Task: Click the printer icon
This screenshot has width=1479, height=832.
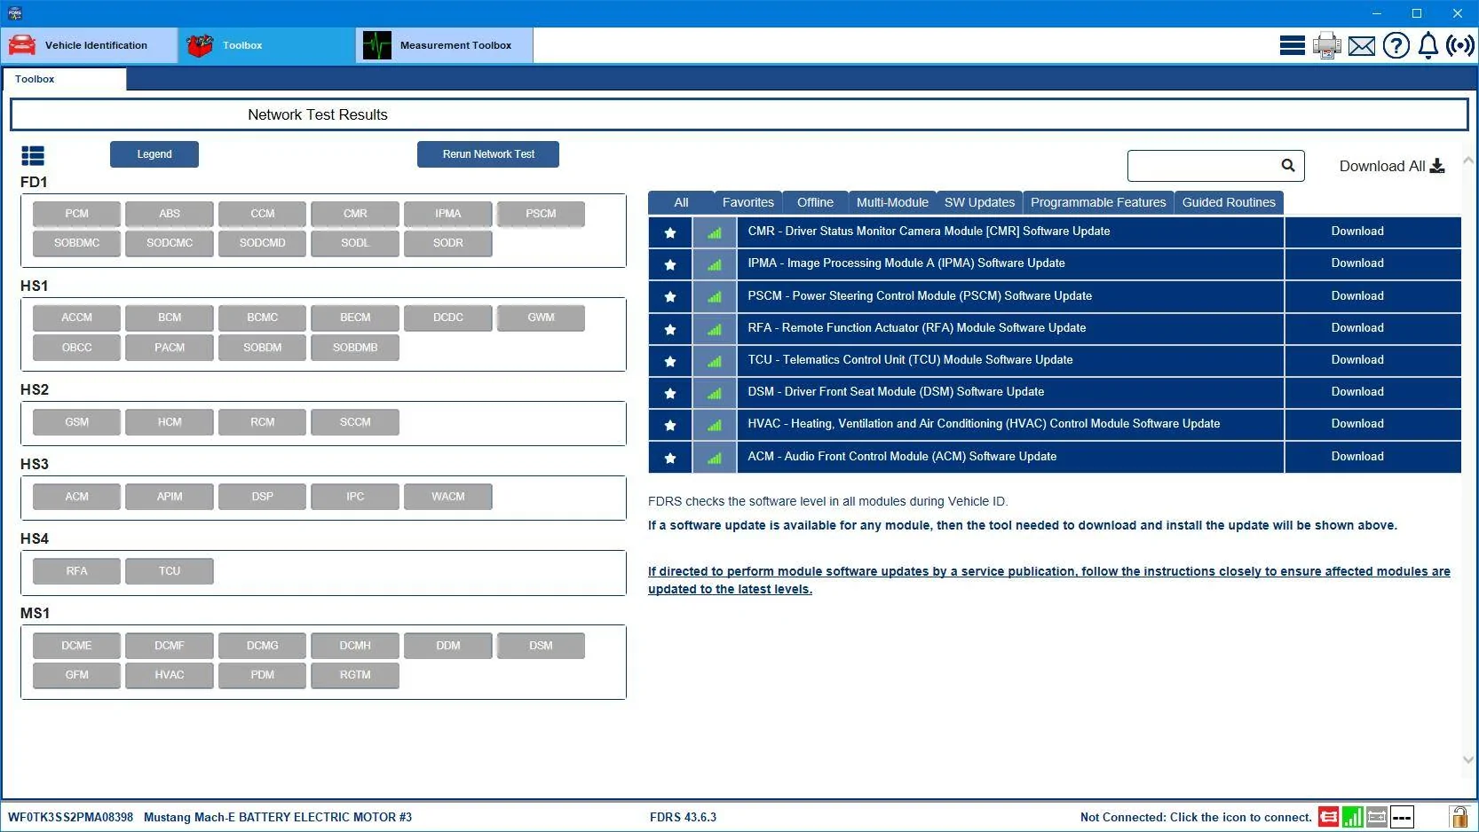Action: 1326,45
